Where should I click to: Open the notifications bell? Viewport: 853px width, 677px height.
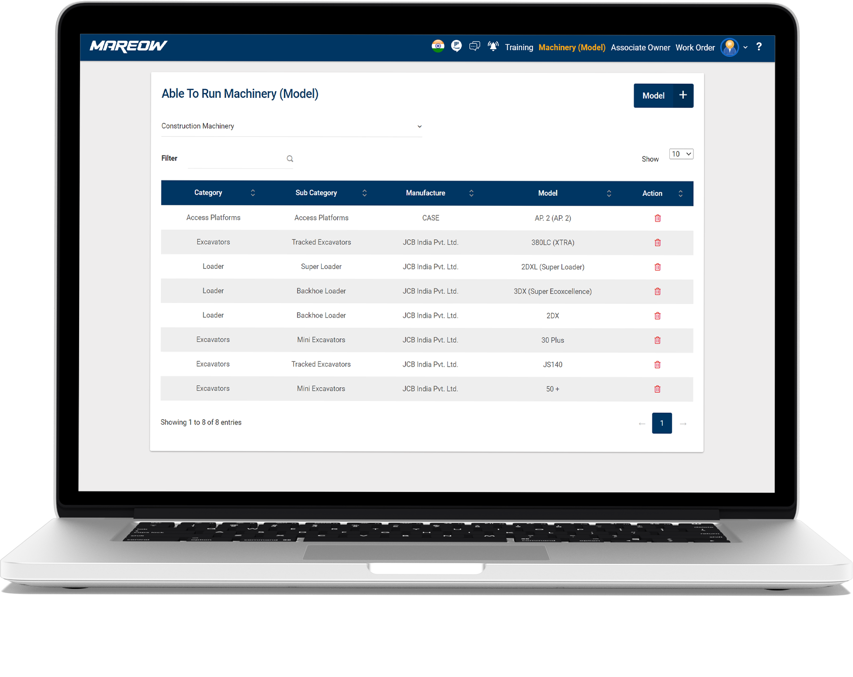point(493,46)
